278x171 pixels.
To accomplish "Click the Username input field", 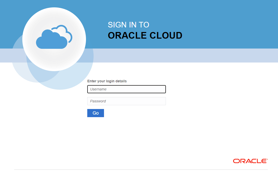I will click(126, 89).
